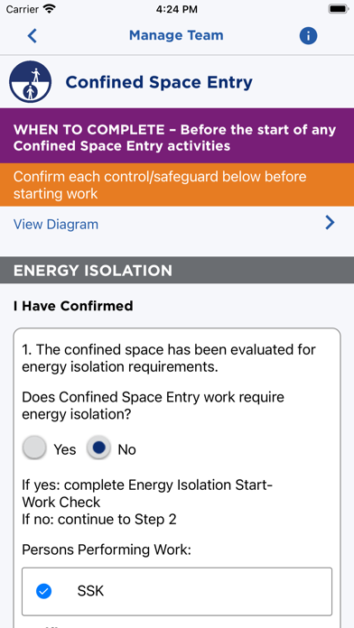
Task: Tap the ENERGY ISOLATION section header
Action: click(x=177, y=271)
